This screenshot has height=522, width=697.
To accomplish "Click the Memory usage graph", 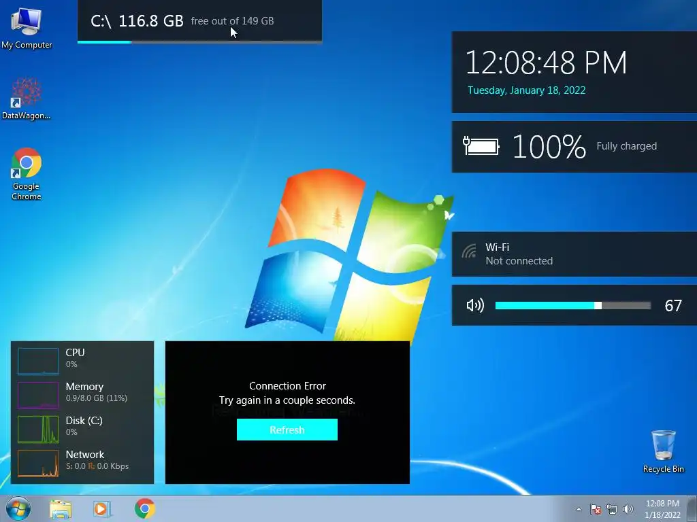I will [x=38, y=395].
